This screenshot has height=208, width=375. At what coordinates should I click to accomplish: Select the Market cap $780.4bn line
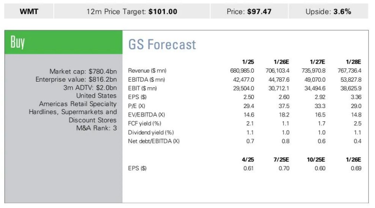(83, 71)
